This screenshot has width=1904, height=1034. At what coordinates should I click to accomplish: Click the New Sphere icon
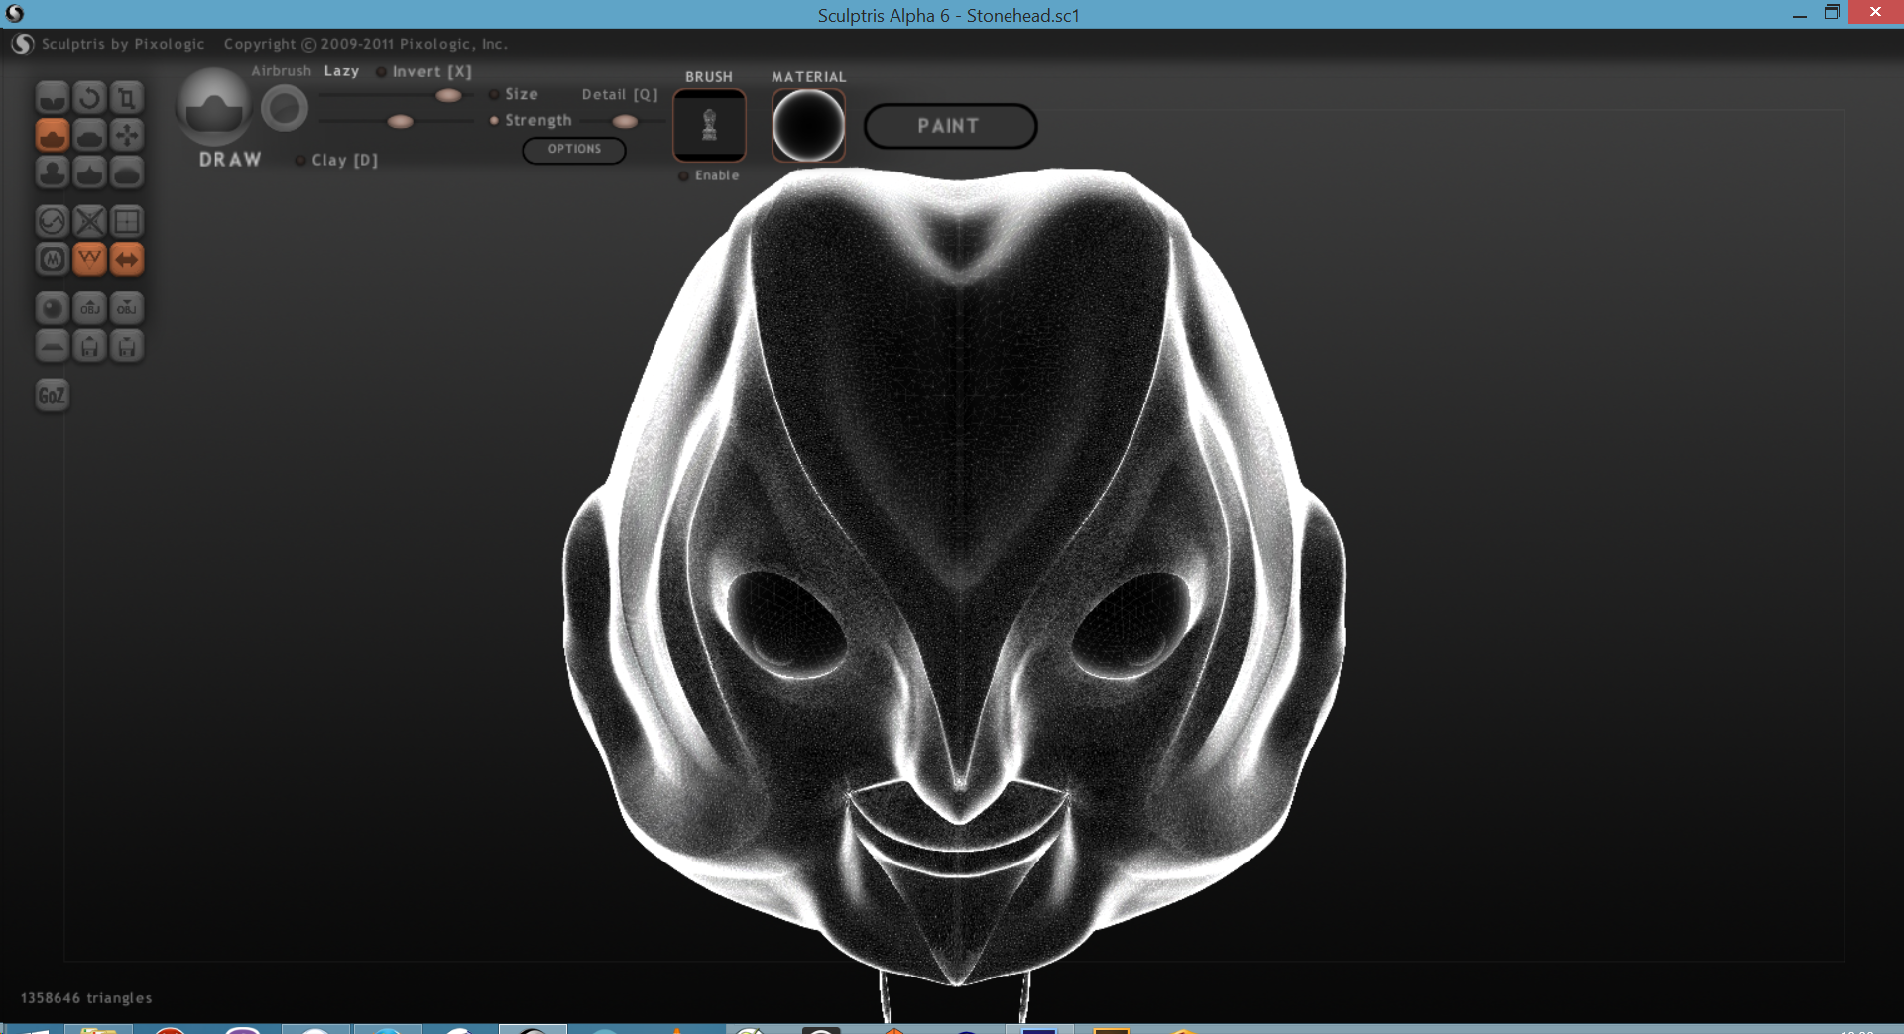tap(52, 308)
